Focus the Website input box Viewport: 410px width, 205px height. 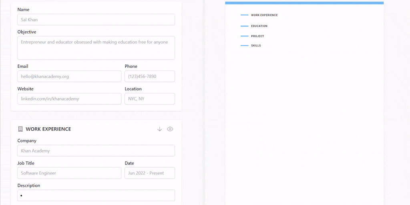coord(69,99)
